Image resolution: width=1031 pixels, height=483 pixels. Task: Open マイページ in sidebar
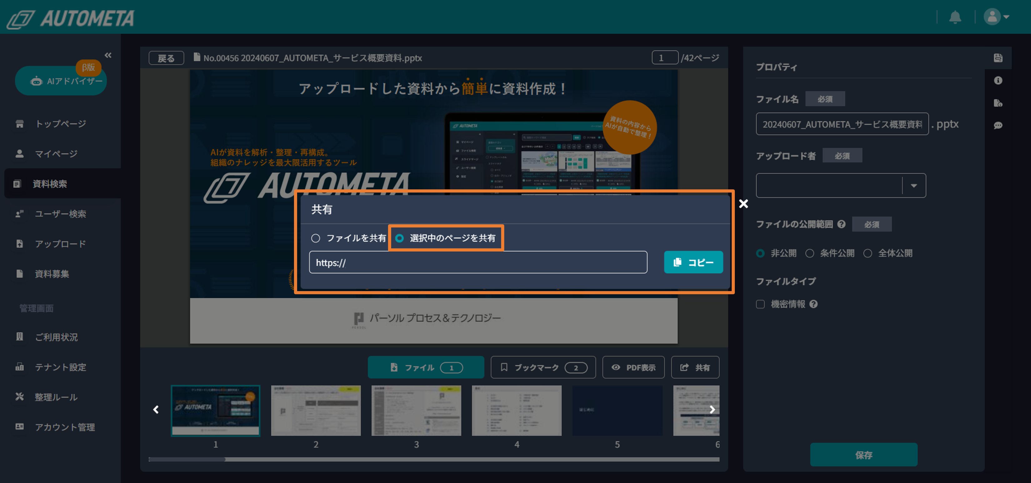pos(60,154)
